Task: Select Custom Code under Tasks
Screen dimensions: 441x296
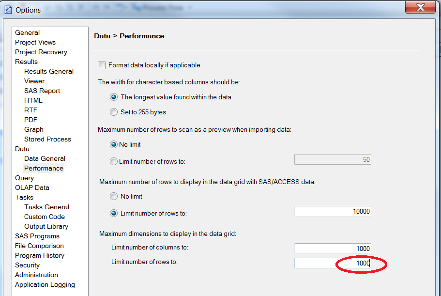Action: [x=45, y=217]
